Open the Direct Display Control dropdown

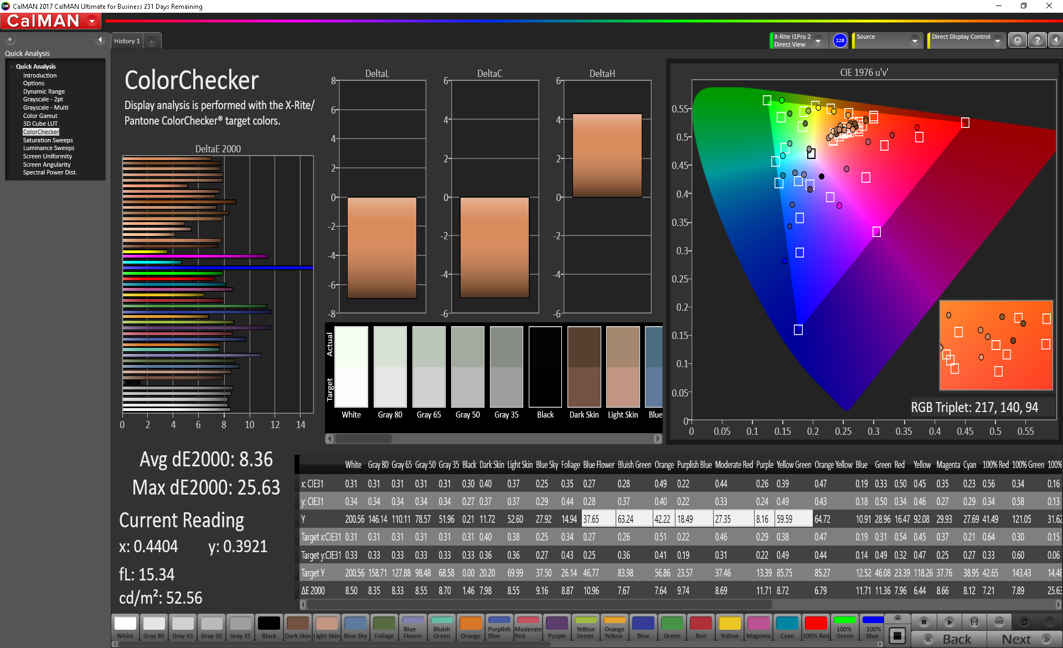[998, 40]
